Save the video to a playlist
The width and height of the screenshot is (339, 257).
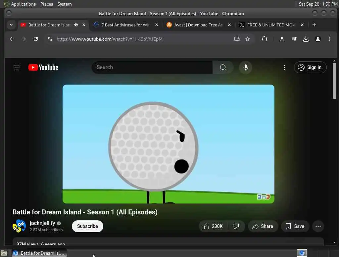pos(295,226)
